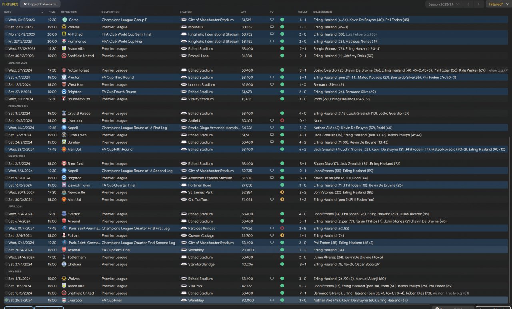Sort by the Result column header
The height and width of the screenshot is (309, 512).
(303, 12)
